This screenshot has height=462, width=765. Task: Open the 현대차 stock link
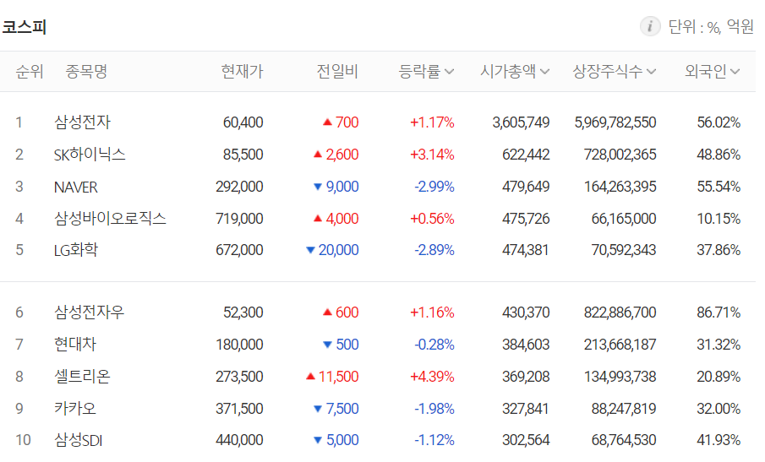(x=75, y=345)
